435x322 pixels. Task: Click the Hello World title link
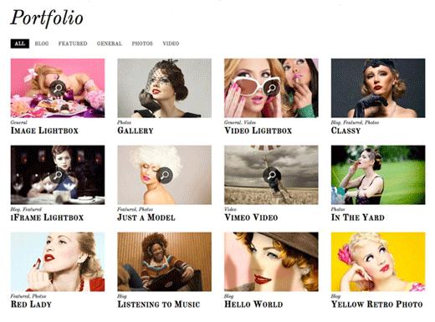tap(253, 304)
